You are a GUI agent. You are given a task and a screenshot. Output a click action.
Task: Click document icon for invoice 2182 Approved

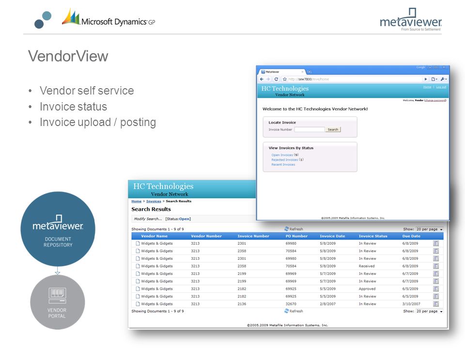138,289
